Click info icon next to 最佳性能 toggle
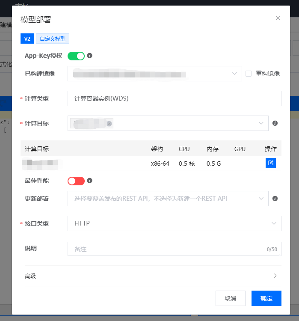Viewport: 299px width, 321px height. coord(90,181)
